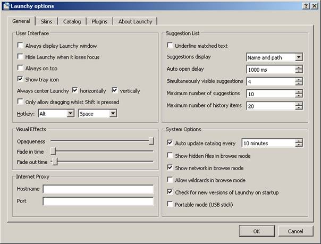Screen dimensions: 321x244
Task: Decrease simultaneously visible suggestions count
Action: pos(299,83)
